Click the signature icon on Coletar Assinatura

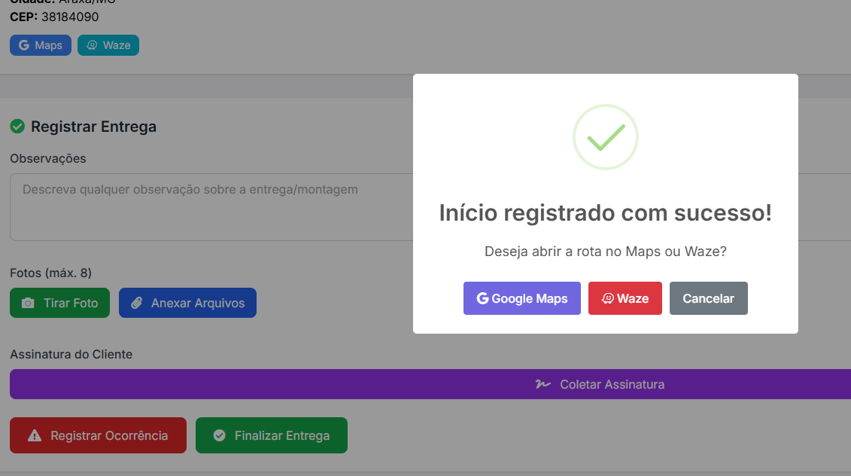[x=543, y=384]
